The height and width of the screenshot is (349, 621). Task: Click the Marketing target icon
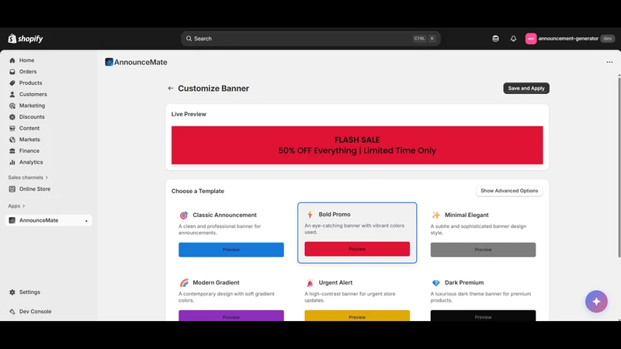pyautogui.click(x=12, y=105)
